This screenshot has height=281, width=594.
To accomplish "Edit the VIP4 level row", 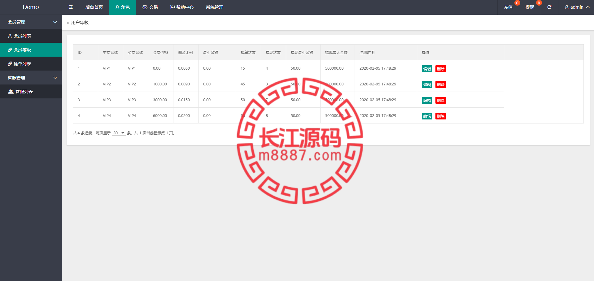I will 427,116.
